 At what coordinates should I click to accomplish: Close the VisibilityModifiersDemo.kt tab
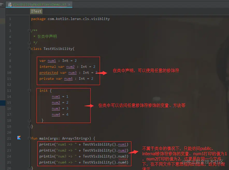pos(69,4)
